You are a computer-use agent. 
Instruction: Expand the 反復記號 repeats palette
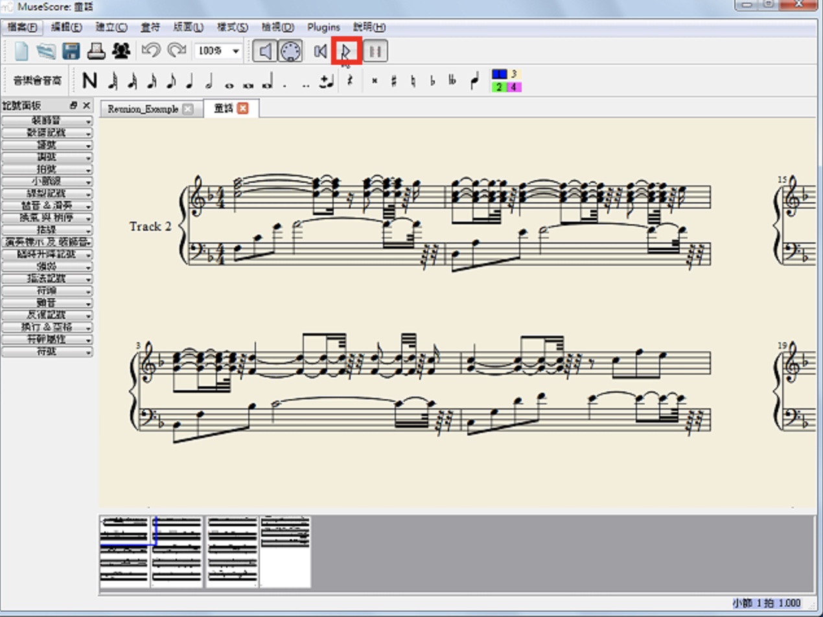48,315
